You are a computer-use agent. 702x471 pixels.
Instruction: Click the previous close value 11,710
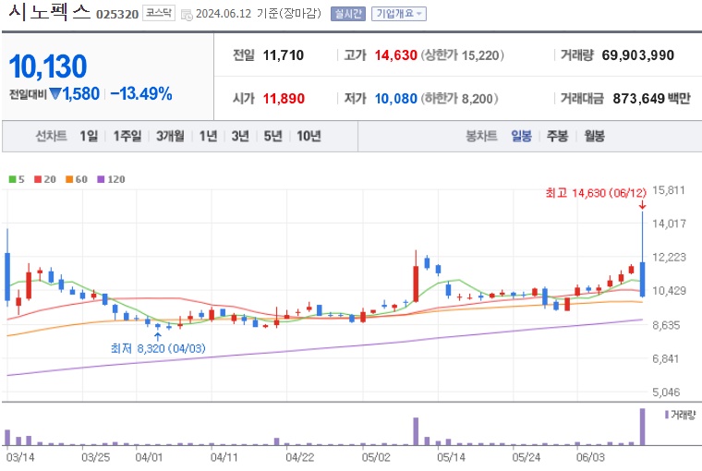coord(283,55)
